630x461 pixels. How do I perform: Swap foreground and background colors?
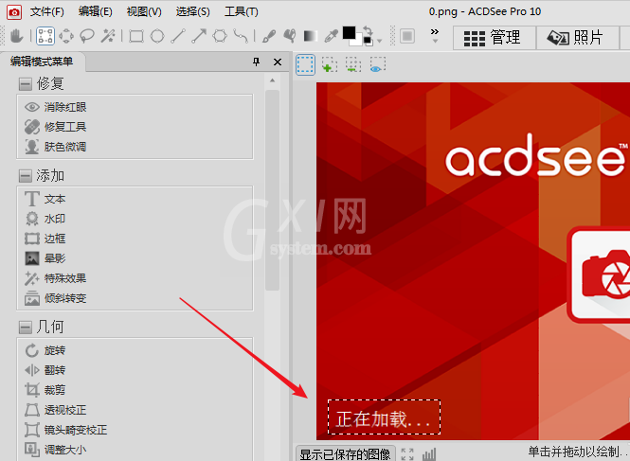368,29
